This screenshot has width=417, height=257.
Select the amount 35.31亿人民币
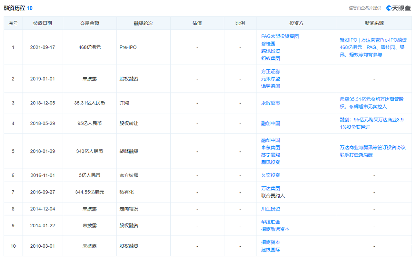pyautogui.click(x=90, y=103)
